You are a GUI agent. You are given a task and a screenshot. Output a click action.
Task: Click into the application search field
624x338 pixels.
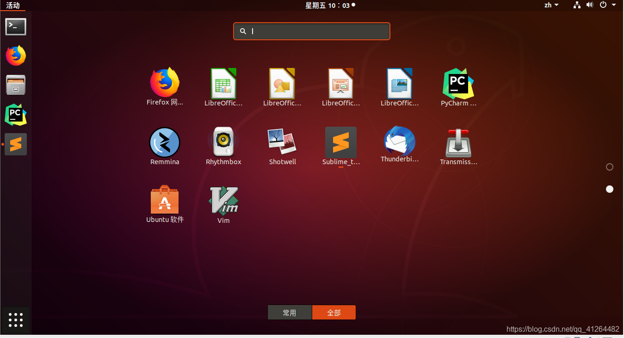tap(312, 31)
